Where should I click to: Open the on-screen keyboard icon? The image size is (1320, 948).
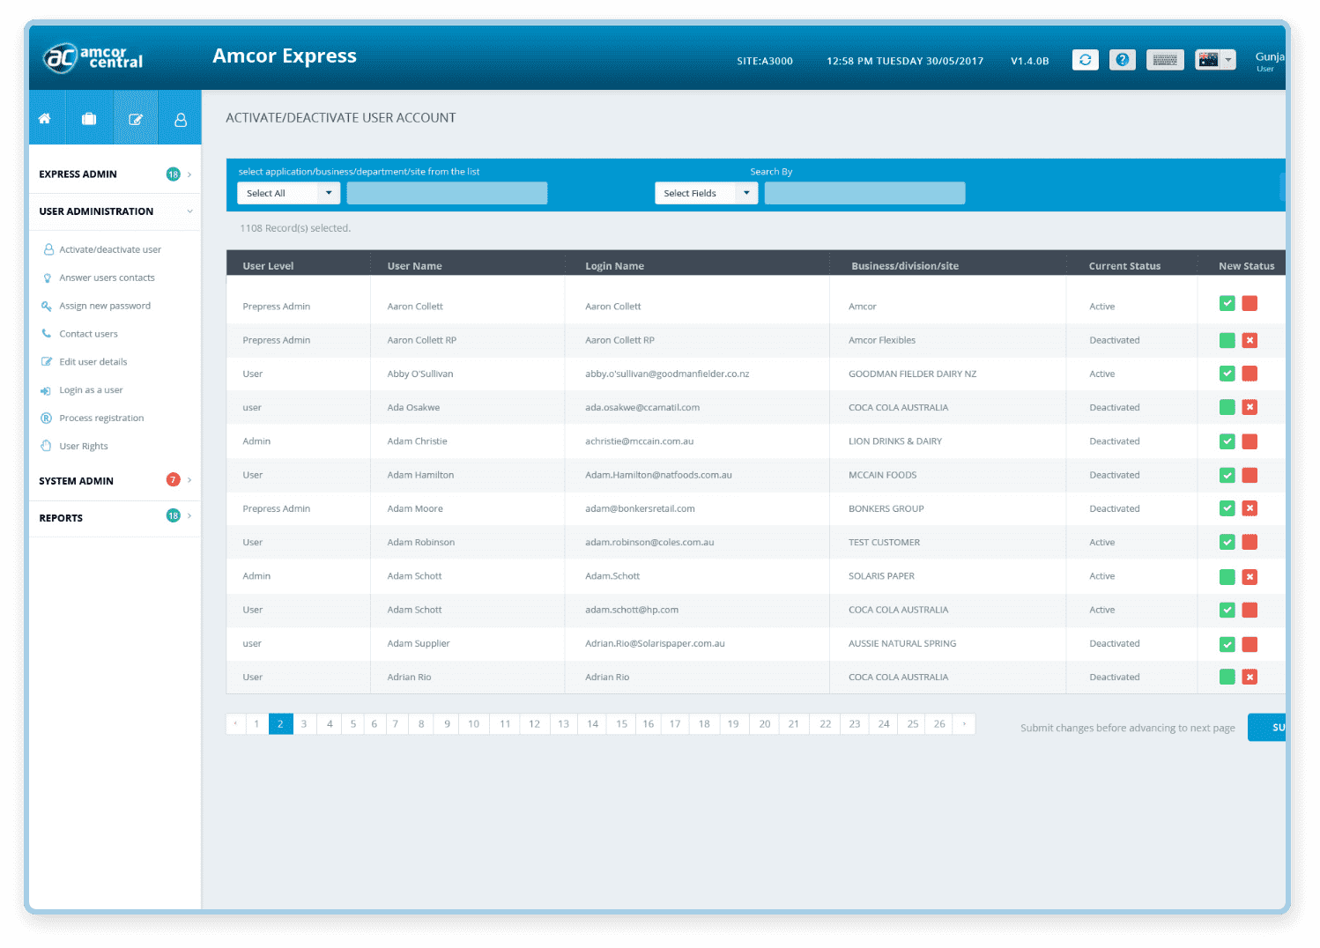click(1165, 60)
